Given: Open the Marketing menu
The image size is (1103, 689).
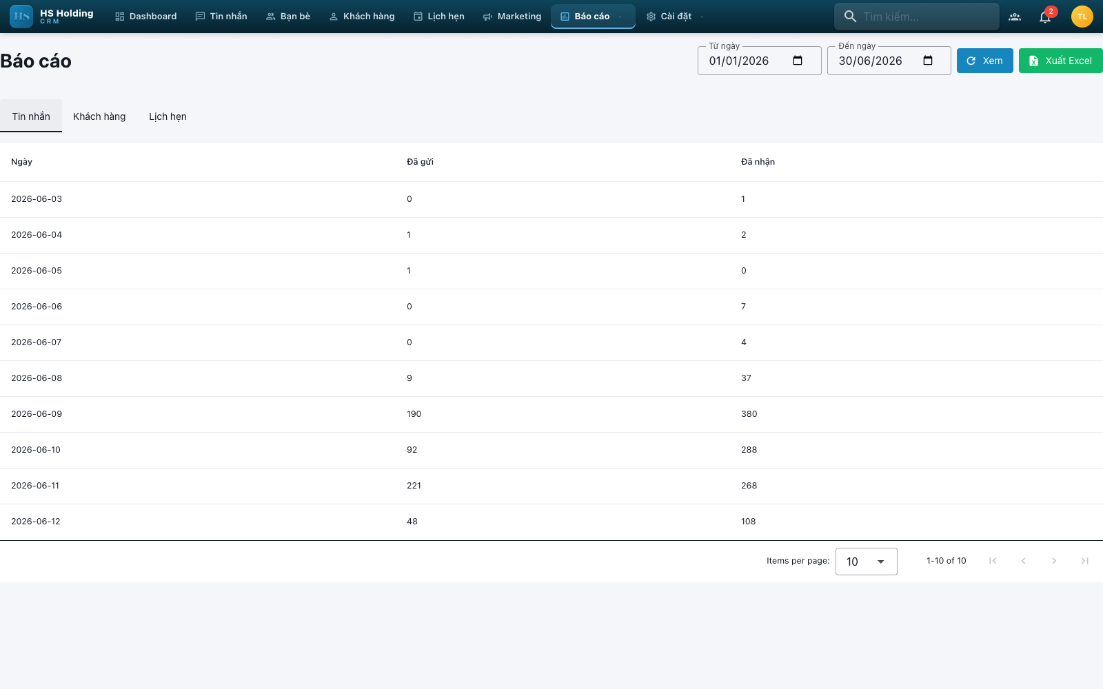Looking at the screenshot, I should click(x=512, y=17).
